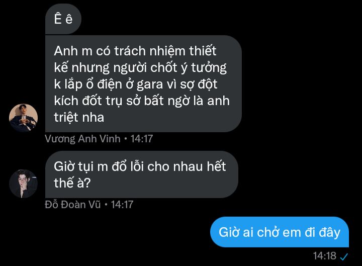Open Vương Anh Vinh's profile picture
Screen dimensions: 362x266
pos(23,118)
